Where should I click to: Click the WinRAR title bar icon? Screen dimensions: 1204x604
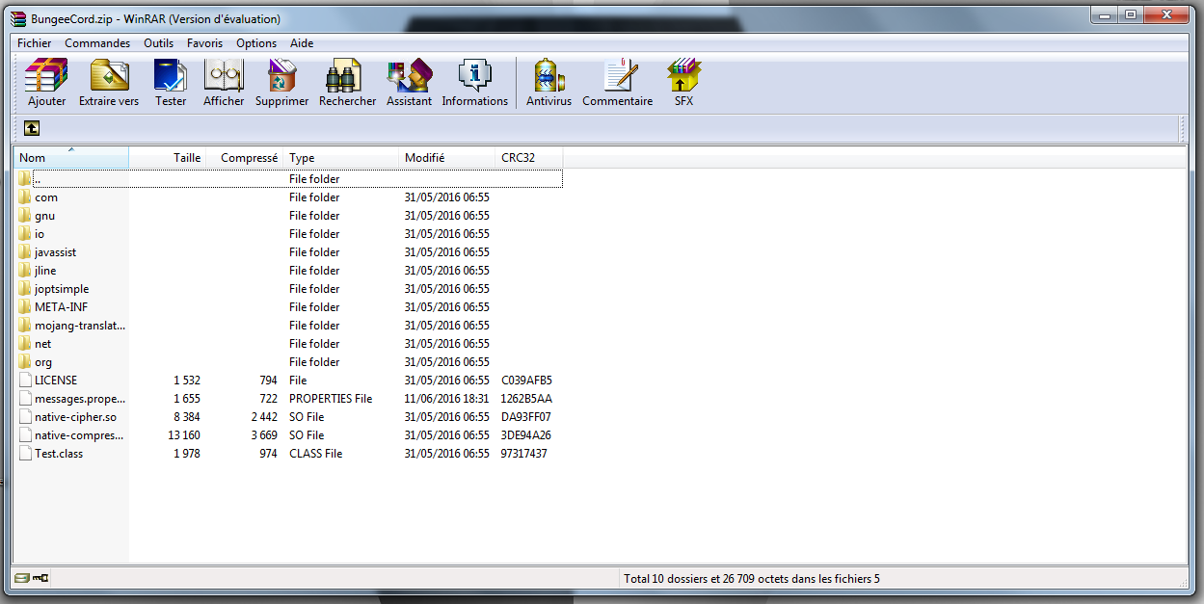(17, 18)
